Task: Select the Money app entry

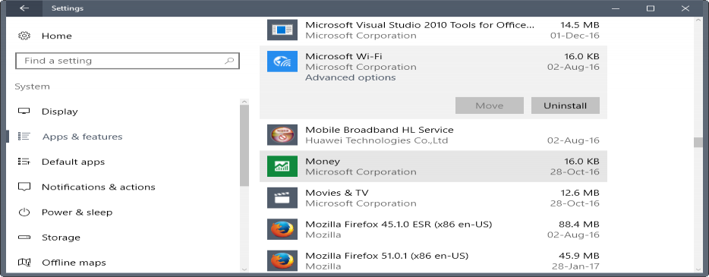Action: pos(433,166)
